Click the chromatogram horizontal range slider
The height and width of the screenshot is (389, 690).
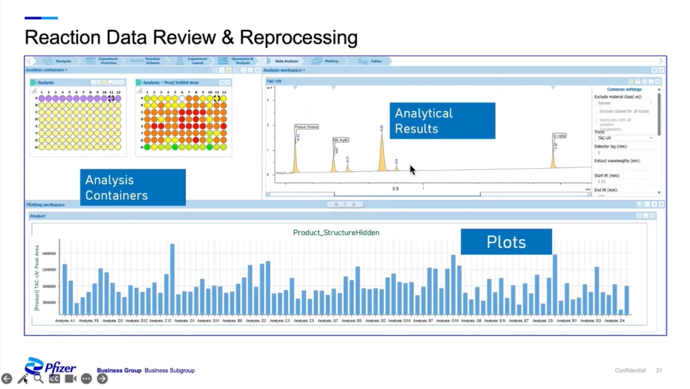(x=407, y=194)
